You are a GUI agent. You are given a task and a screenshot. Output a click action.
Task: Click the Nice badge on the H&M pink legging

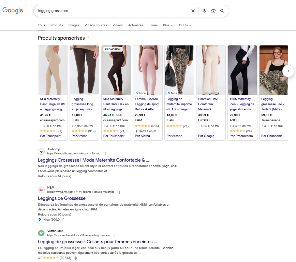(141, 93)
